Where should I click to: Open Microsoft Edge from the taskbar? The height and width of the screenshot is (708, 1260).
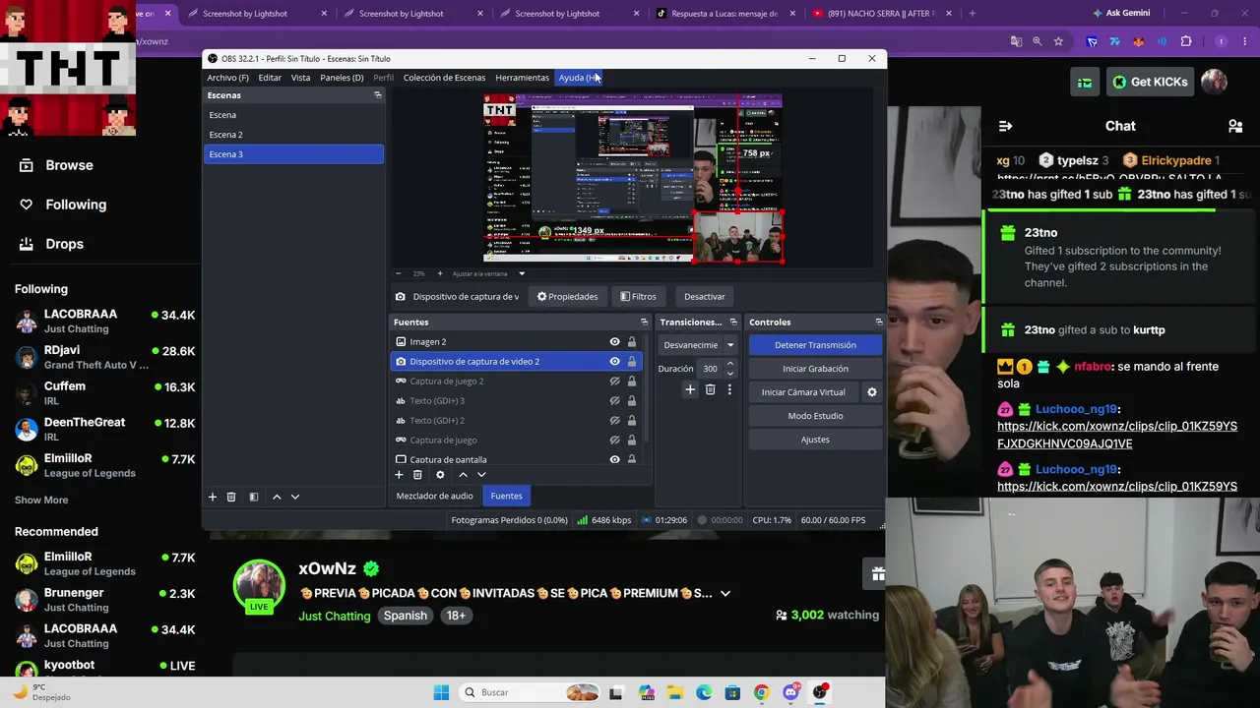(704, 692)
